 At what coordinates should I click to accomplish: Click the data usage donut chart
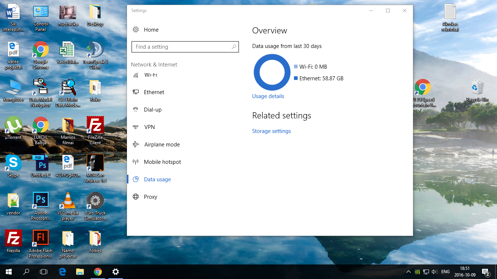[272, 72]
